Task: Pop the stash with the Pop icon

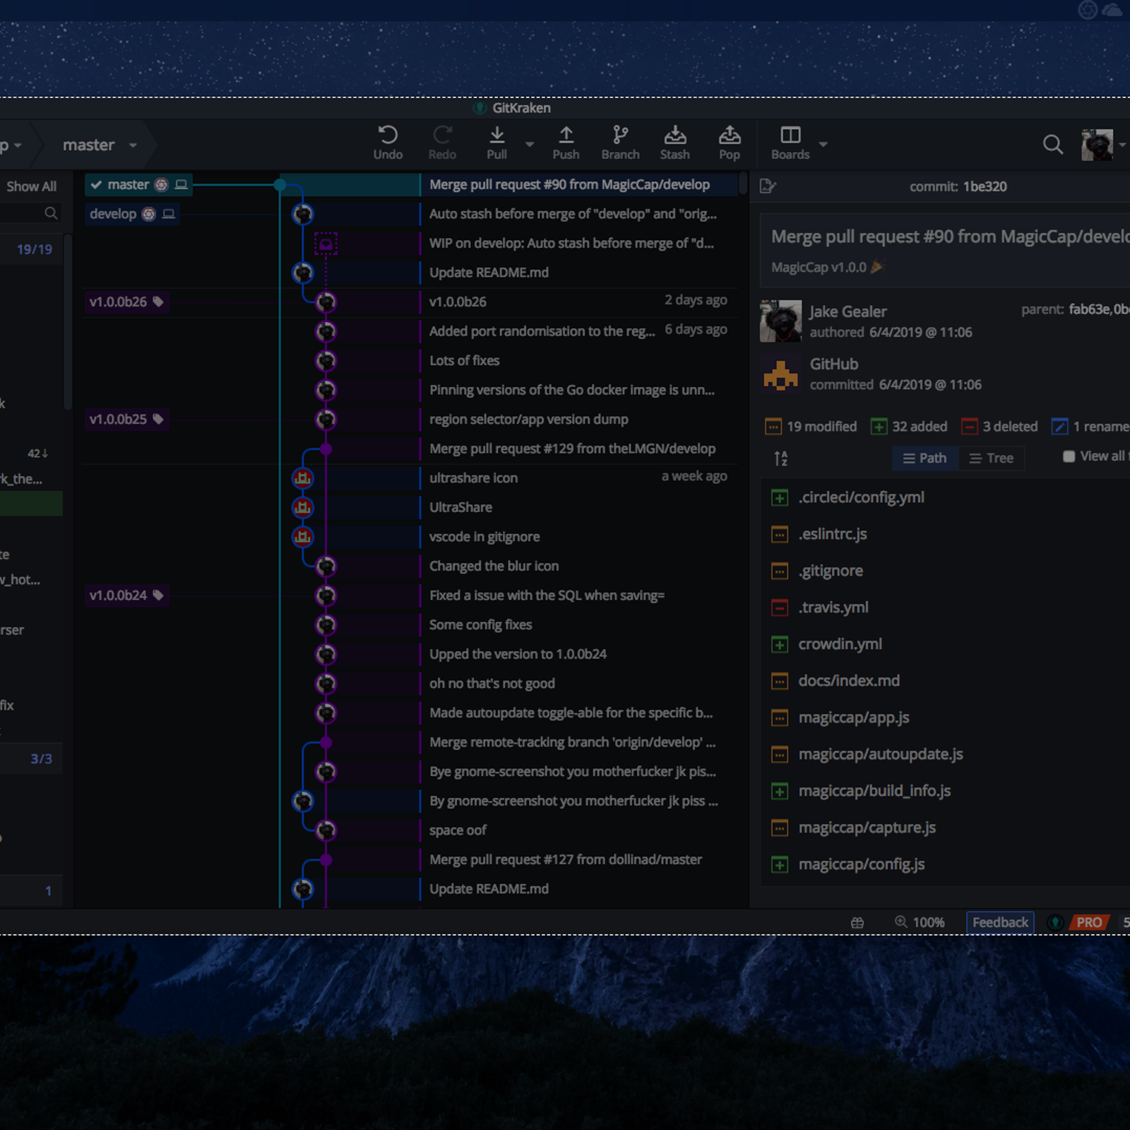Action: pyautogui.click(x=730, y=135)
